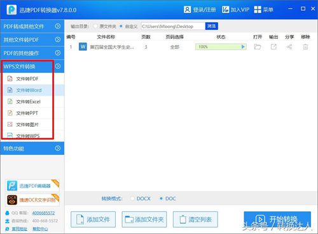Expand the 其他文件转PDF section
The image size is (318, 234).
click(x=32, y=39)
